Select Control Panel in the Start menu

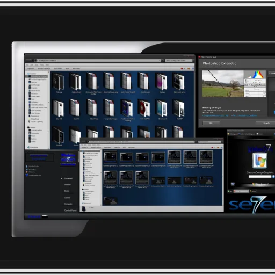tap(70, 211)
